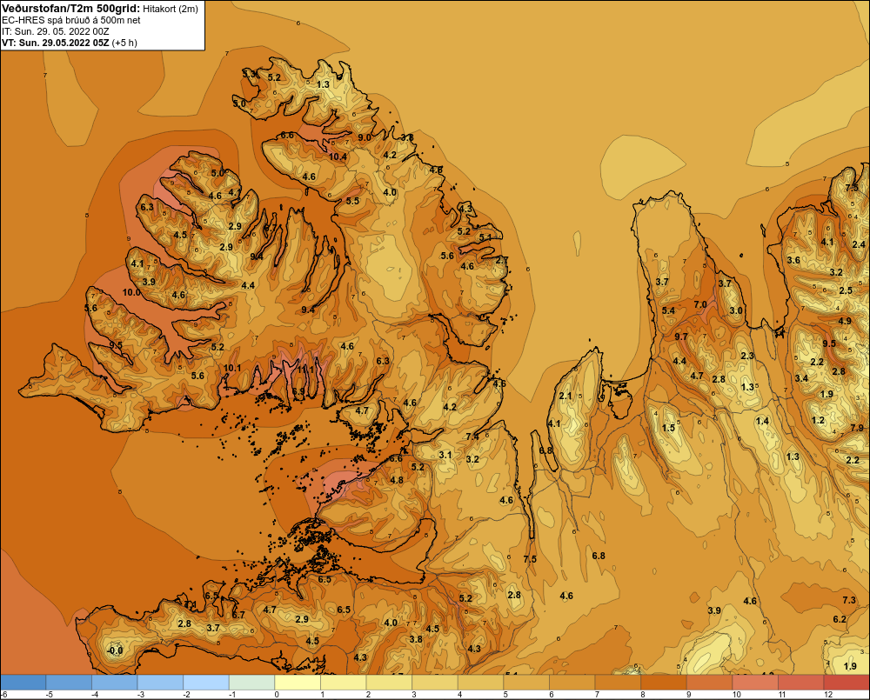This screenshot has height=700, width=870.
Task: Select the 10.0 temperature reading
Action: 131,292
